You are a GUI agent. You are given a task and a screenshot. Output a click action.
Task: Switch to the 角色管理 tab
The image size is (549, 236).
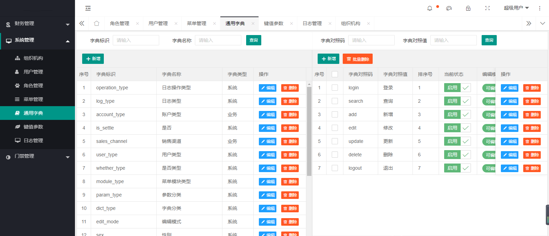click(120, 23)
